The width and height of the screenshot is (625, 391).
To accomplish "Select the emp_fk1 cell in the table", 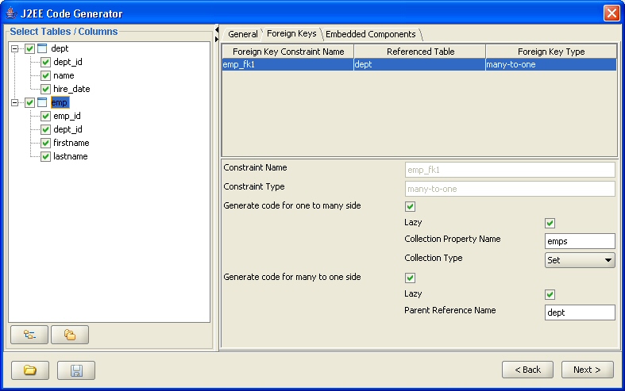I will coord(287,64).
